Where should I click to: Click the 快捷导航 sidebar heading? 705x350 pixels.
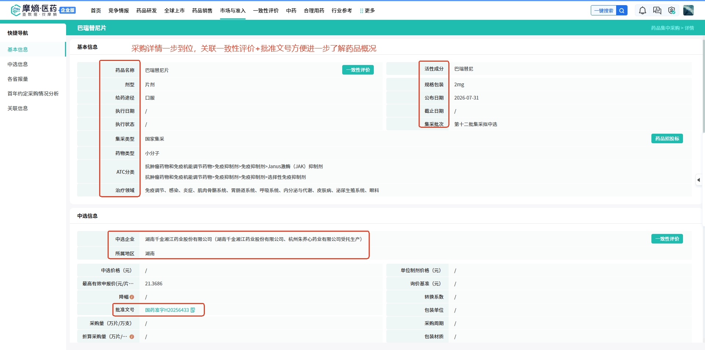pyautogui.click(x=18, y=33)
